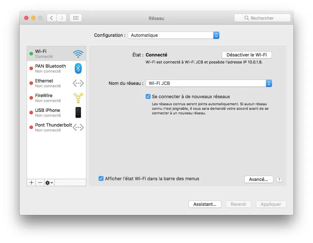Focus the Rechercher search field
313x243 pixels.
262,18
